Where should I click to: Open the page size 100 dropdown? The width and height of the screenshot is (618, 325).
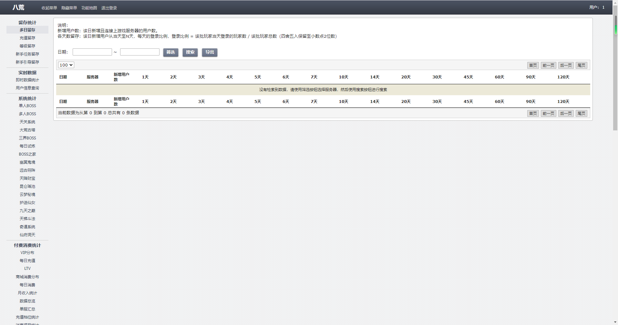pyautogui.click(x=66, y=65)
